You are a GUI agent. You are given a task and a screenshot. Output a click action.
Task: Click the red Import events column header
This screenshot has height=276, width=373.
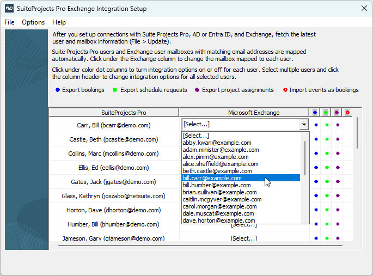click(347, 113)
